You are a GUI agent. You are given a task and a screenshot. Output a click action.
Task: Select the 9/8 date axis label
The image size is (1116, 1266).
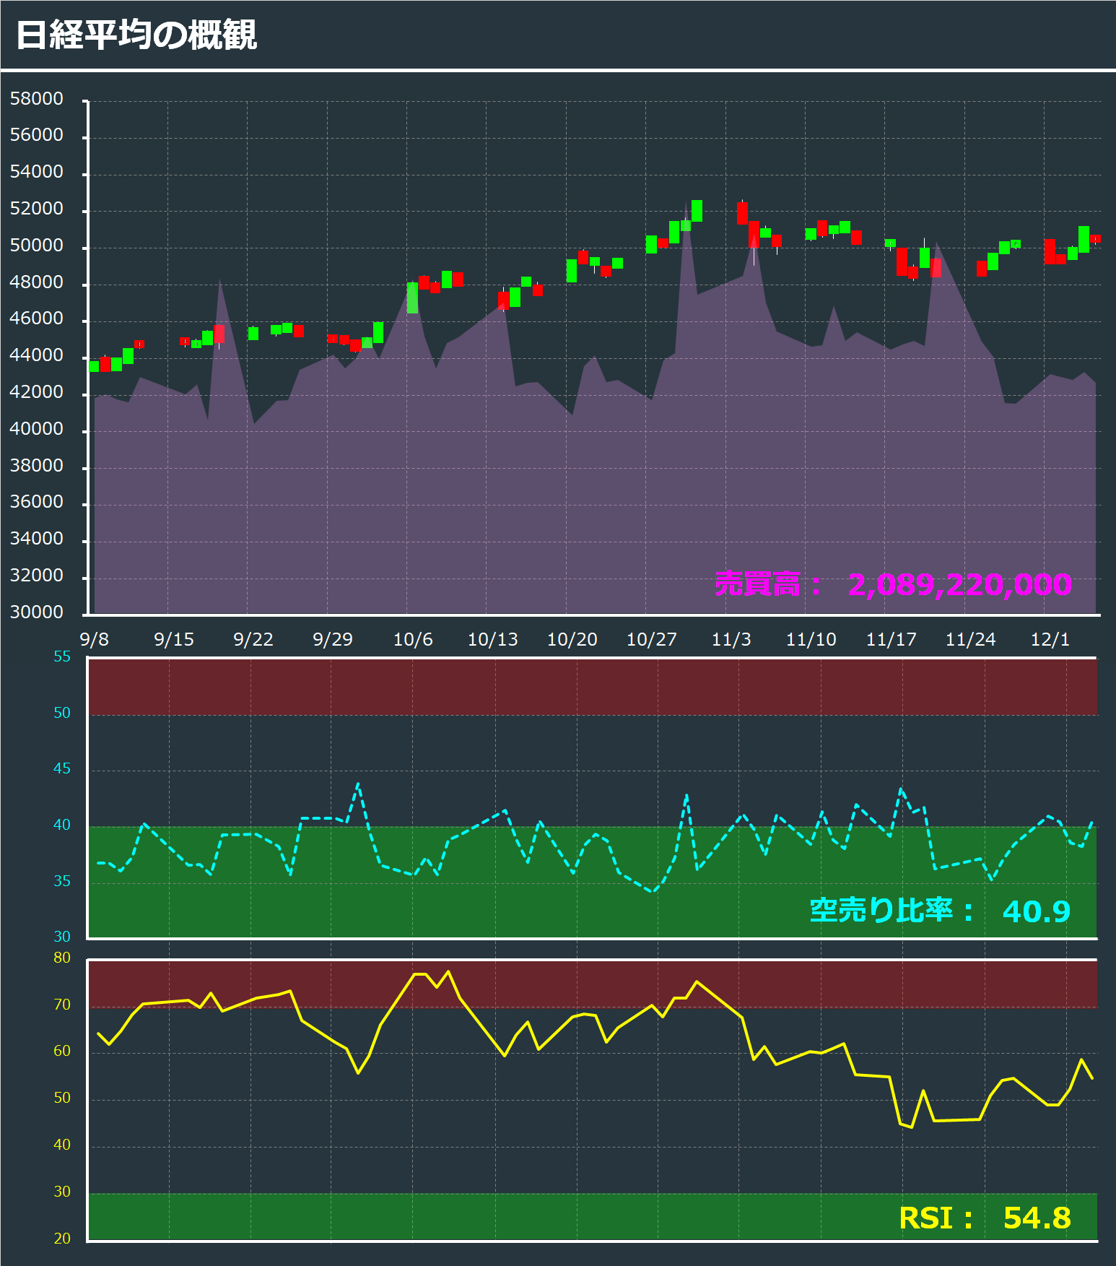(94, 639)
